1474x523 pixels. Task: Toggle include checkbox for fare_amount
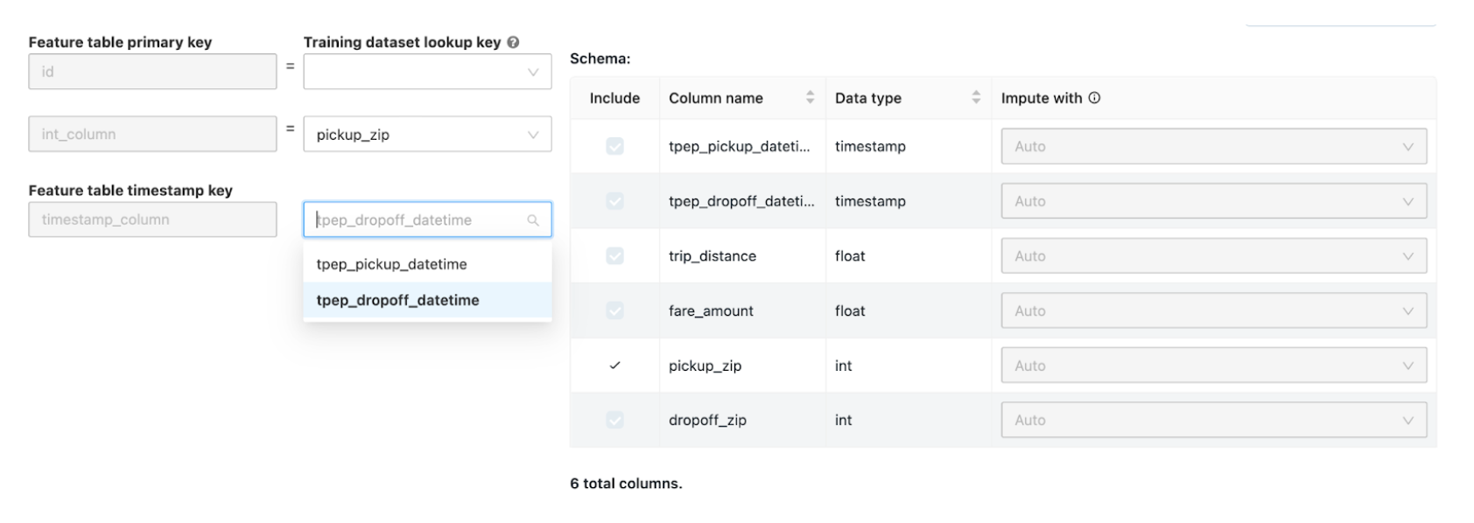click(x=614, y=310)
